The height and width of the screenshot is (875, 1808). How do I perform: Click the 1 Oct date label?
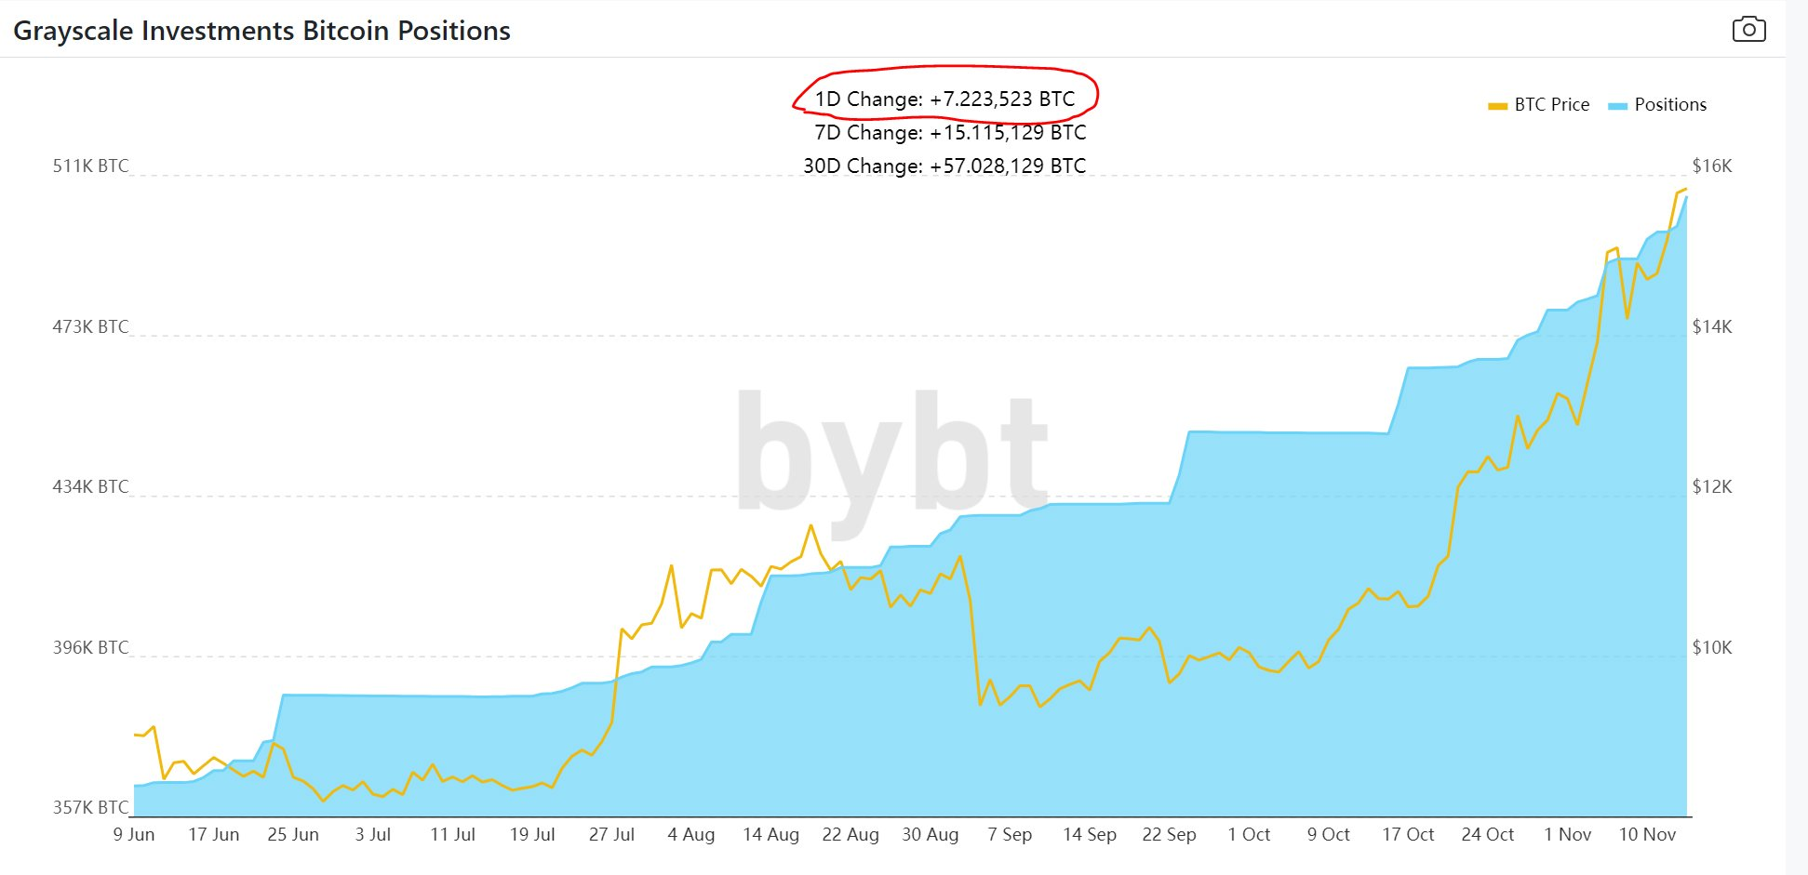coord(1249,834)
